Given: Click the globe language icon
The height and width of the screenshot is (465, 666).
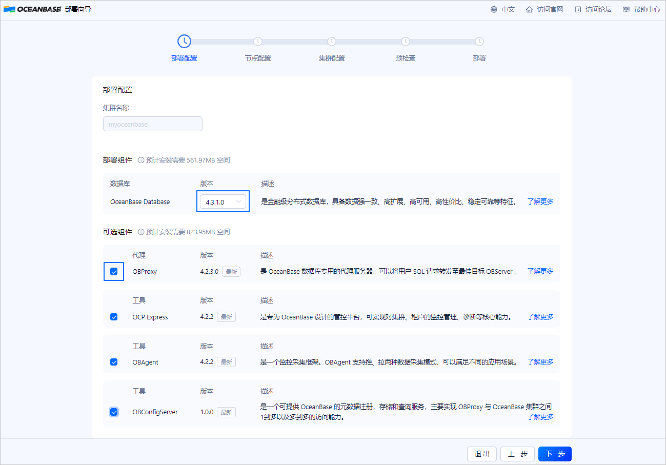Looking at the screenshot, I should pos(494,9).
